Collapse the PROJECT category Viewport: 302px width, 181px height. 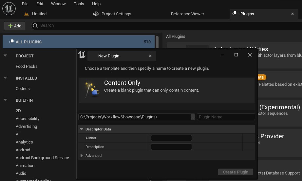(5, 55)
